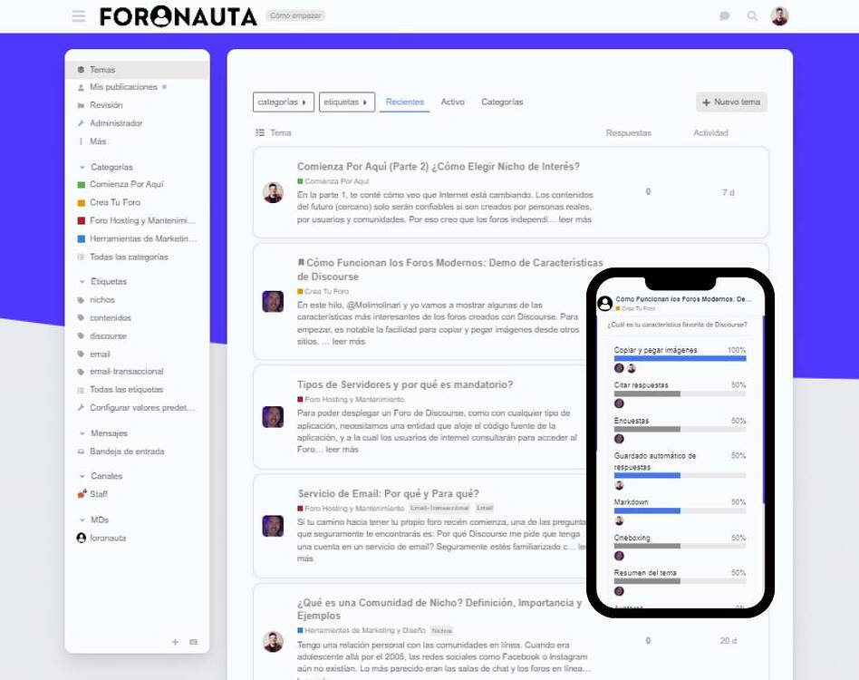
Task: Switch to the Activo tab
Action: tap(452, 102)
